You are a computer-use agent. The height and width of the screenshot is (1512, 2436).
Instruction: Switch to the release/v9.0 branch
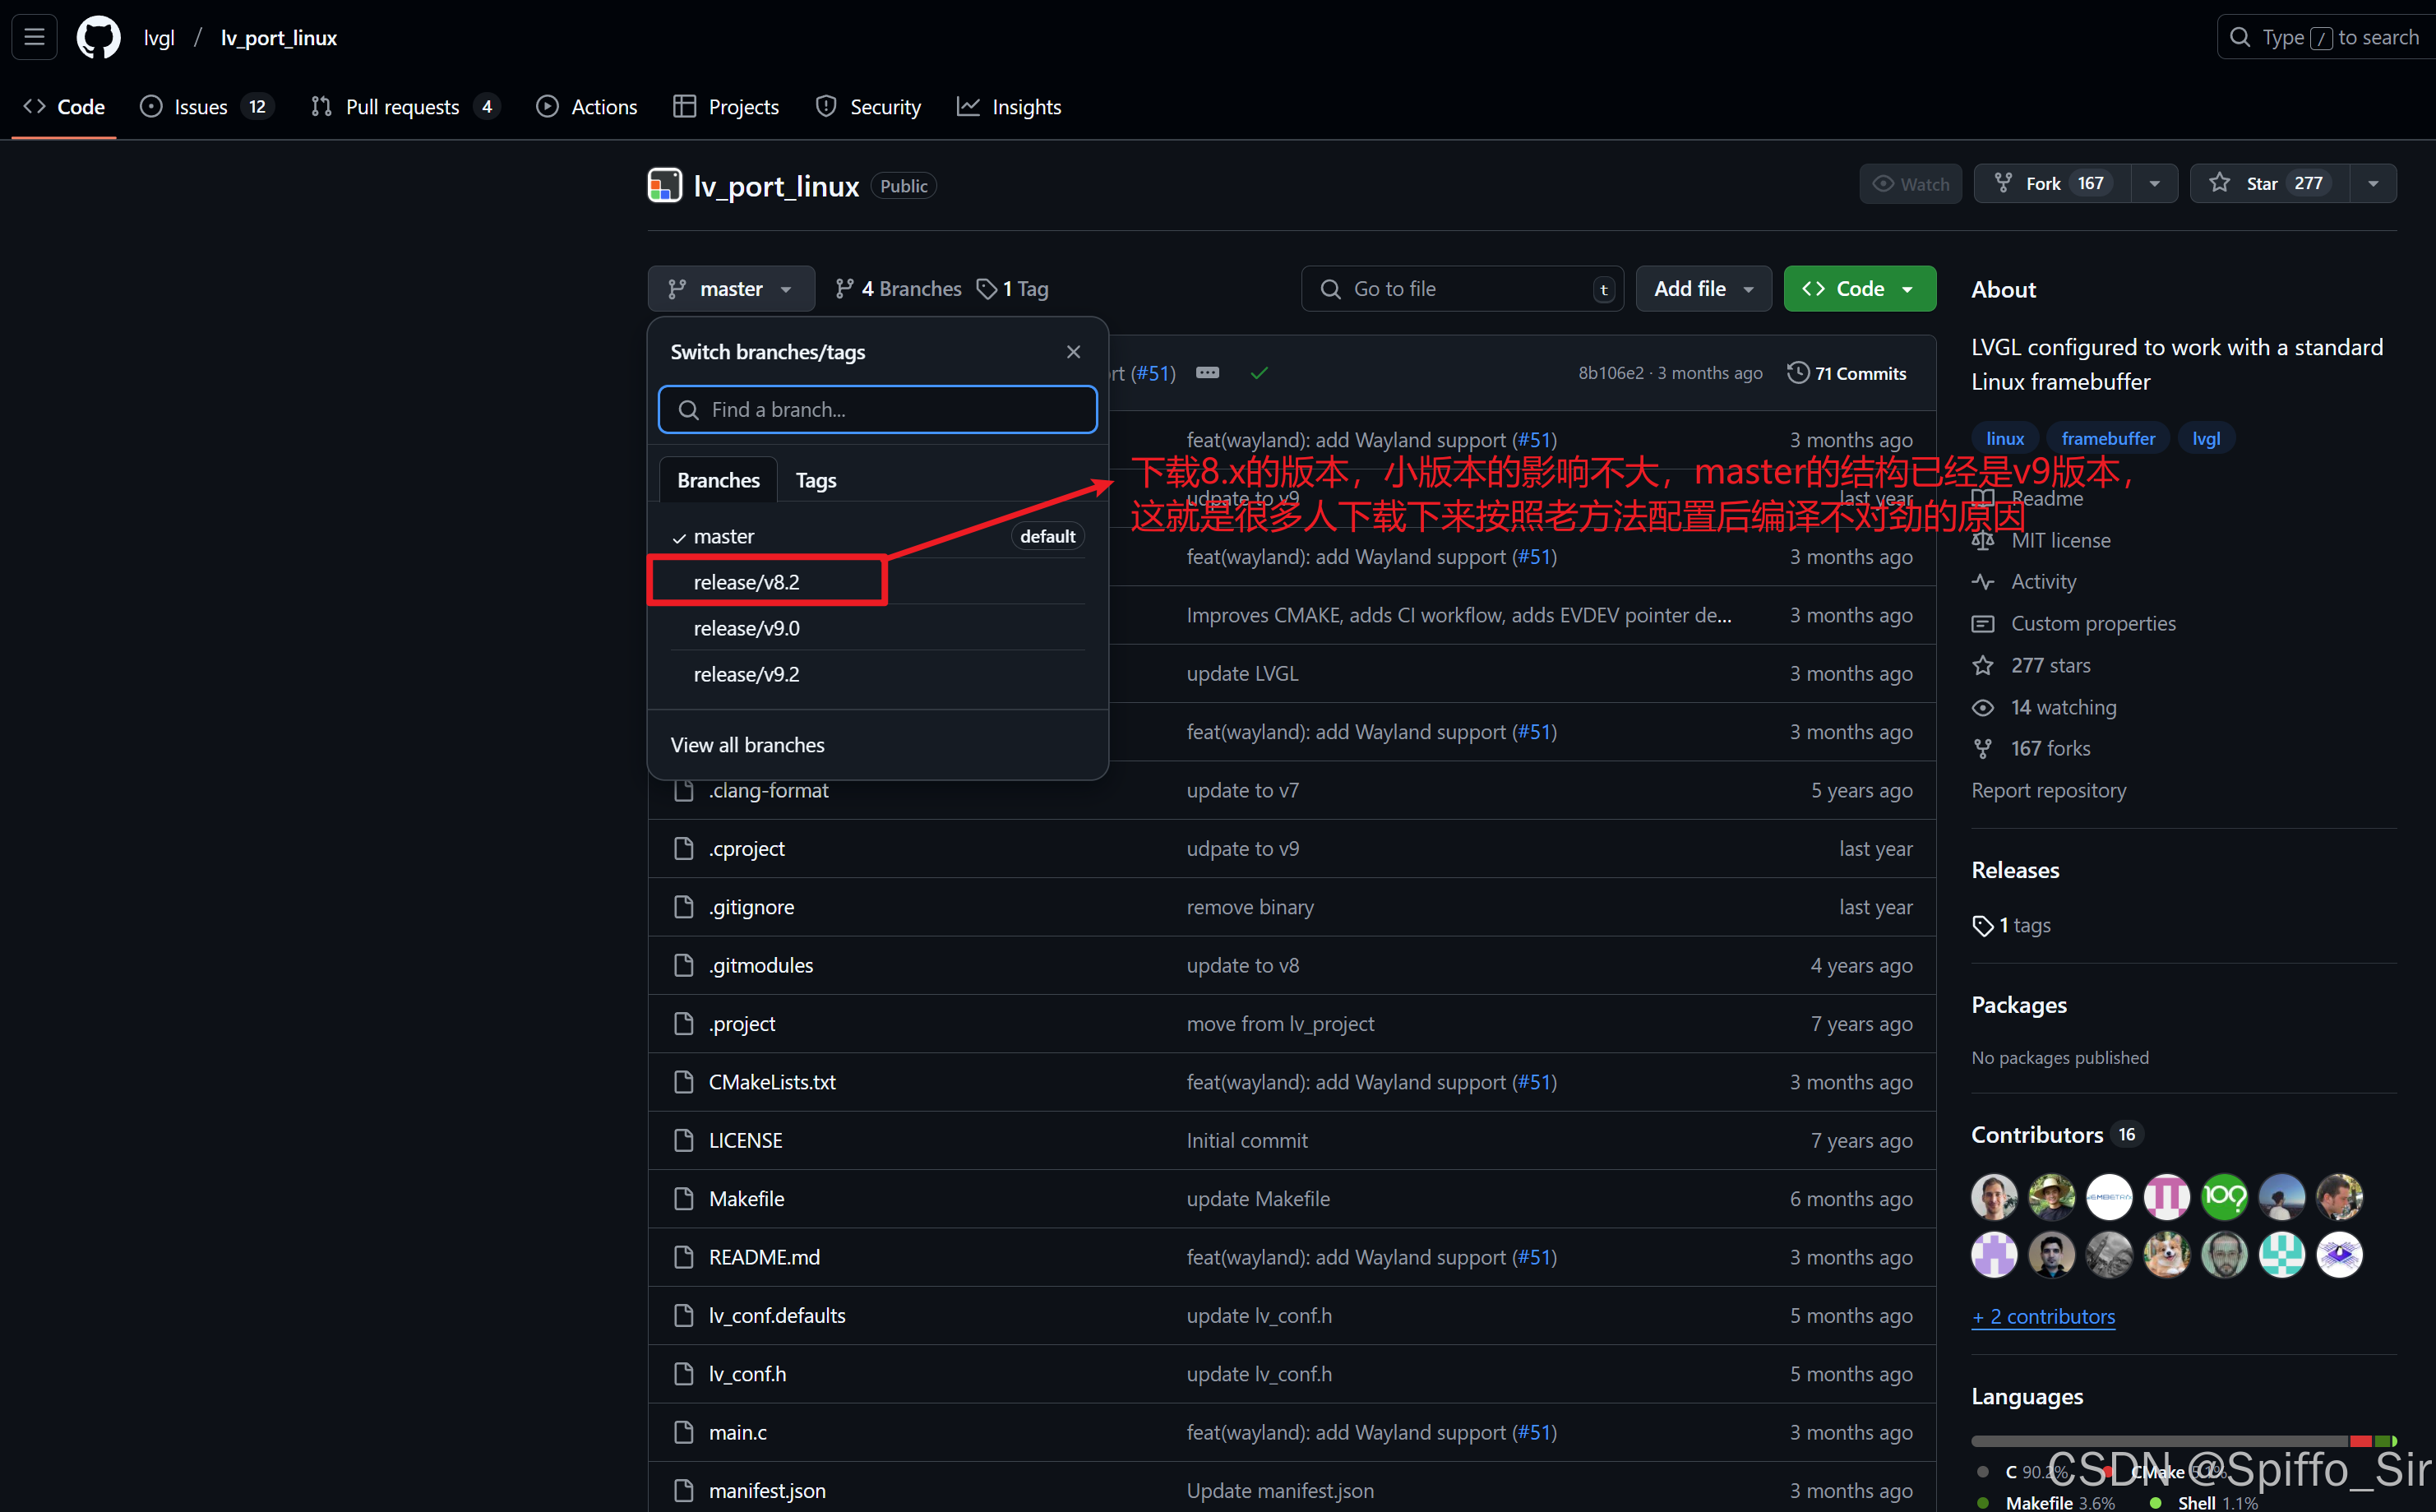pyautogui.click(x=877, y=628)
